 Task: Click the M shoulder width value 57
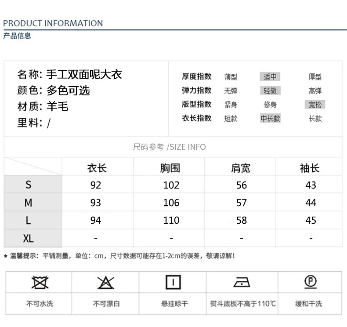242,203
